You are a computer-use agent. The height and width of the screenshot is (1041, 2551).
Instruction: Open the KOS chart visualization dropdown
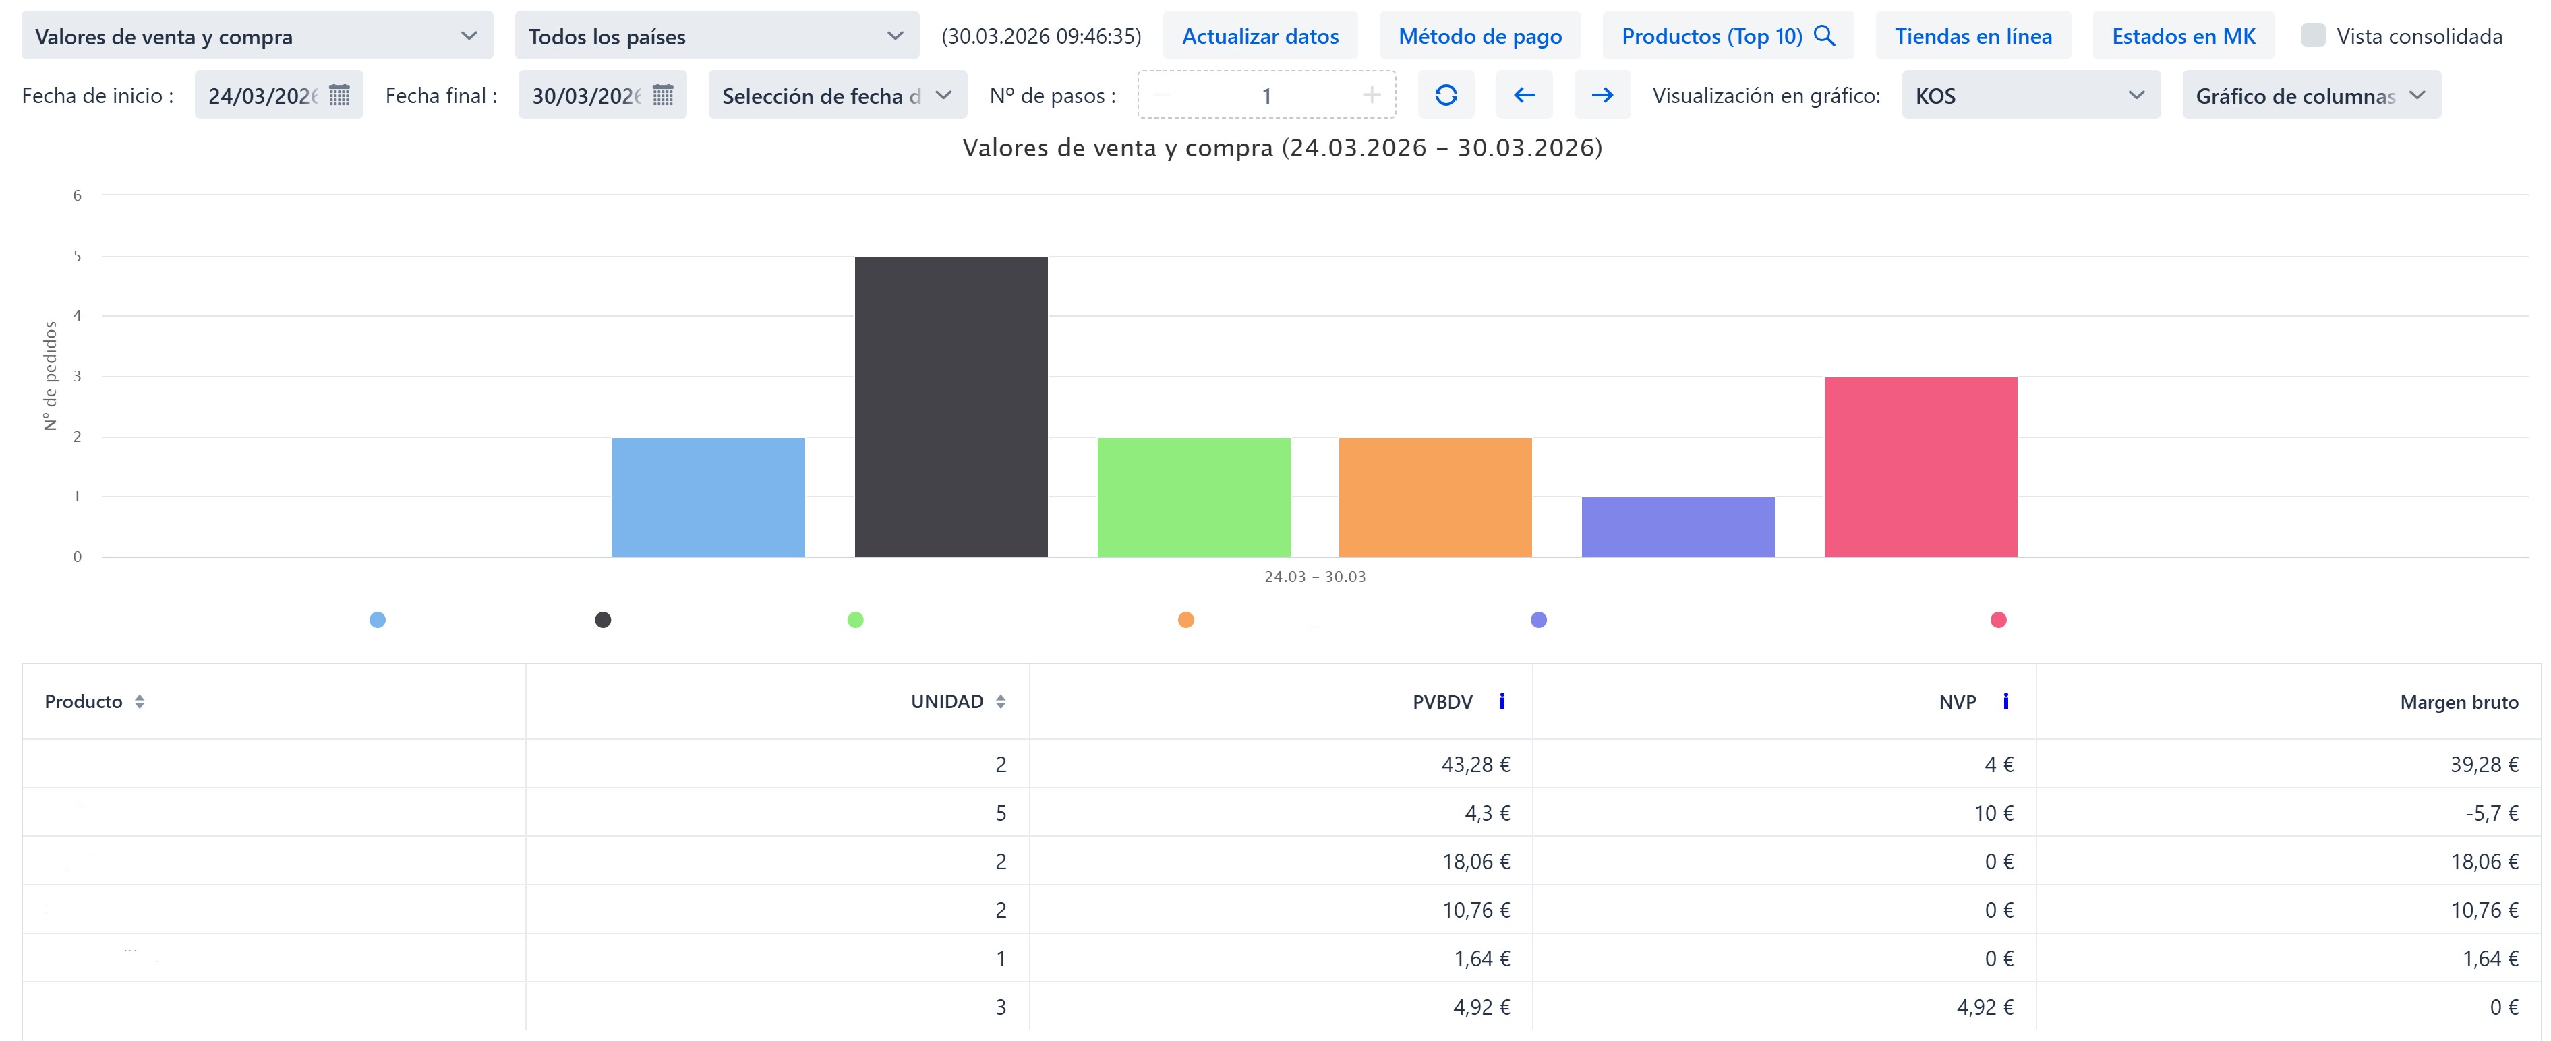coord(2030,96)
